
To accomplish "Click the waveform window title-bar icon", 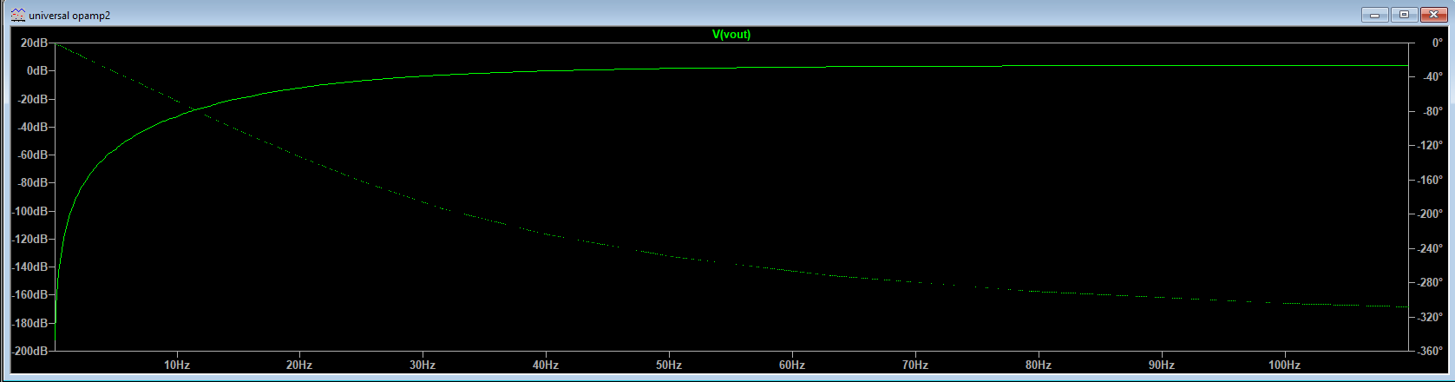I will coord(17,15).
